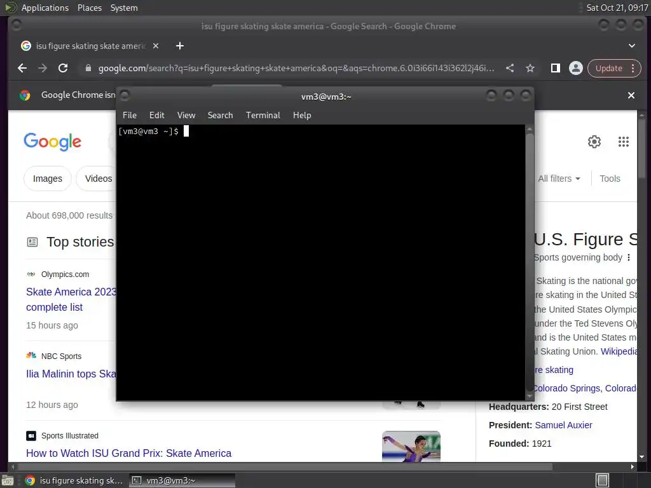The image size is (651, 488).
Task: Open How to Watch ISU Grand Prix link
Action: pyautogui.click(x=128, y=453)
